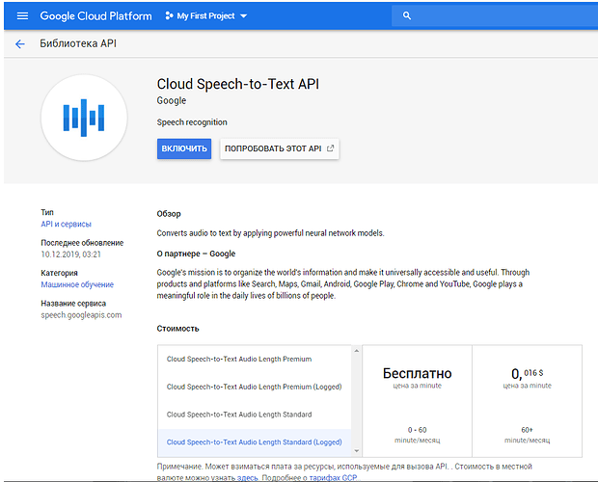Click ПОПРОБОВАТЬ ЭТОТ API button
Screen dimensions: 598x482
[279, 148]
